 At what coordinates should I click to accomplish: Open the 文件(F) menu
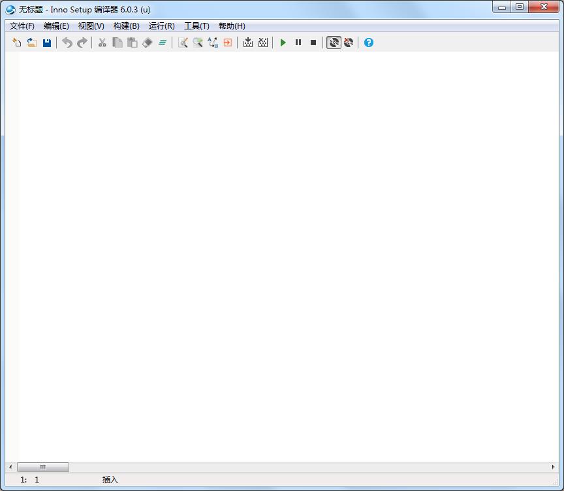[22, 26]
